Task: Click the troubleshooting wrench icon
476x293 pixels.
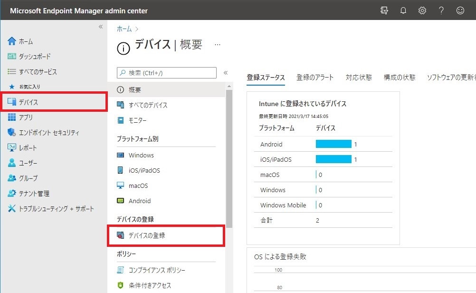Action: pyautogui.click(x=11, y=208)
